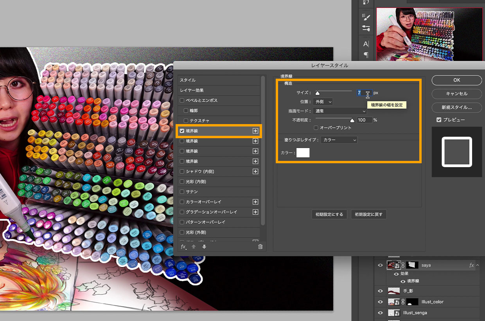
Task: Select レイヤー効果 in the styles list
Action: tap(219, 90)
